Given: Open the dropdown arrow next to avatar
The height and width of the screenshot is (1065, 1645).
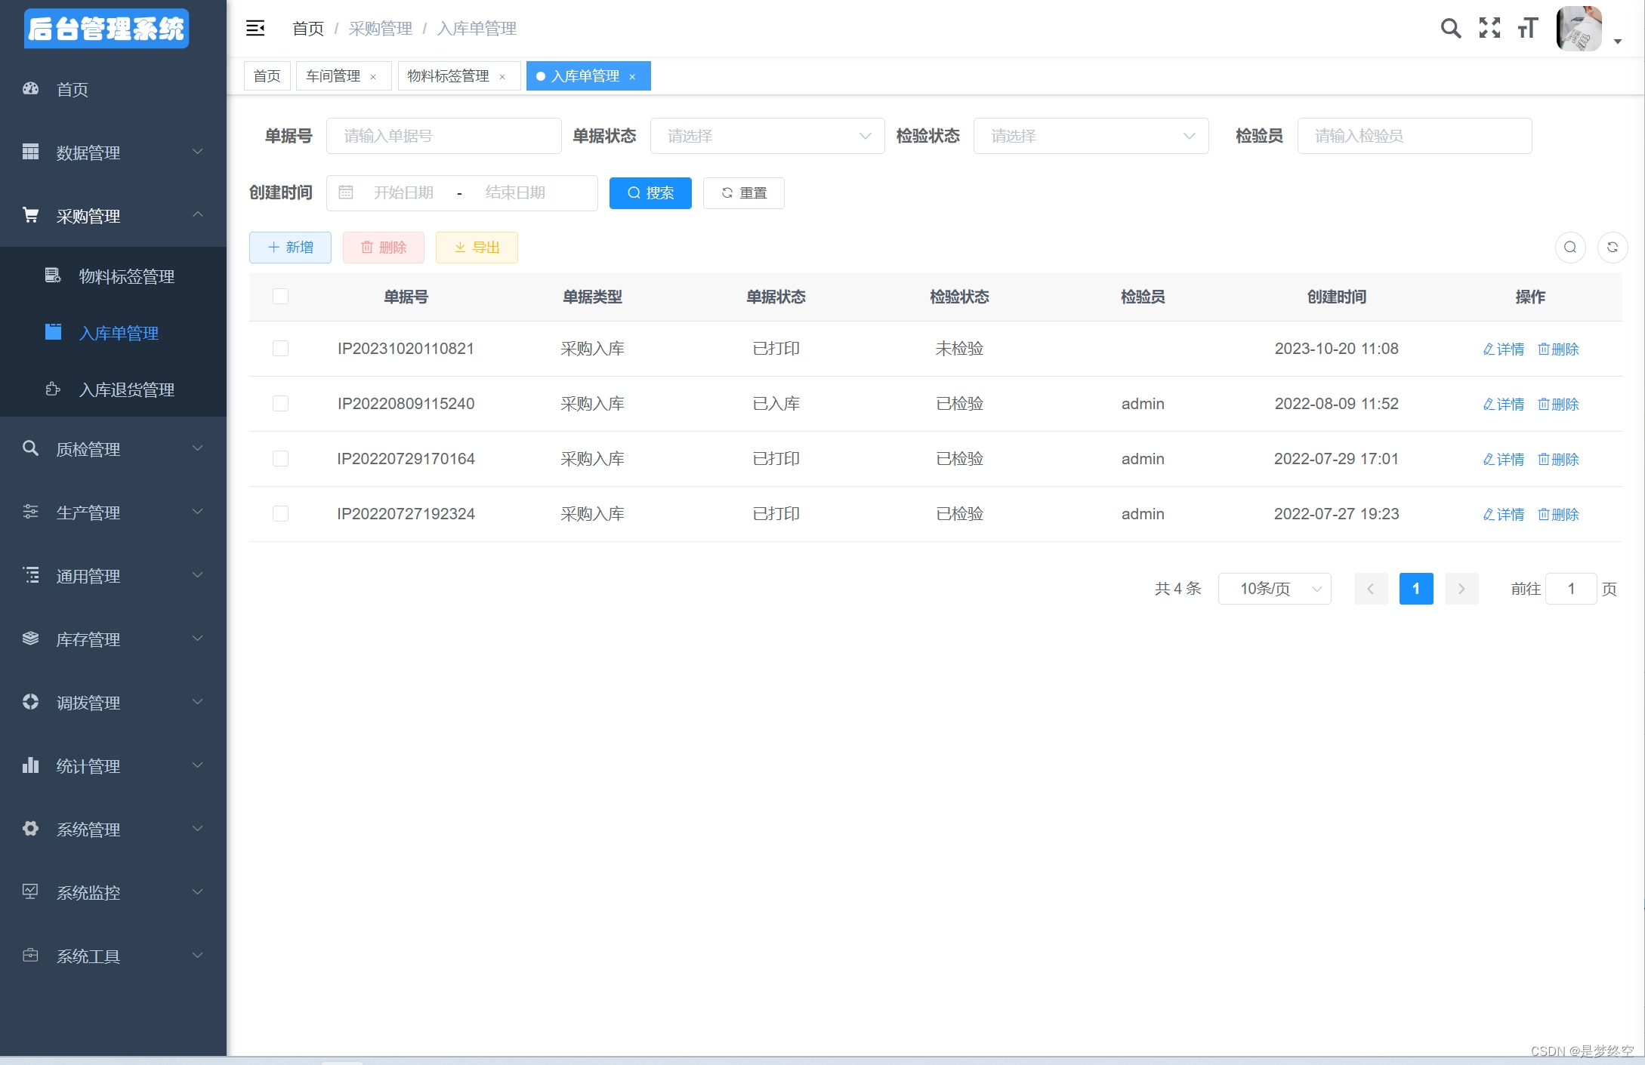Looking at the screenshot, I should click(1618, 42).
